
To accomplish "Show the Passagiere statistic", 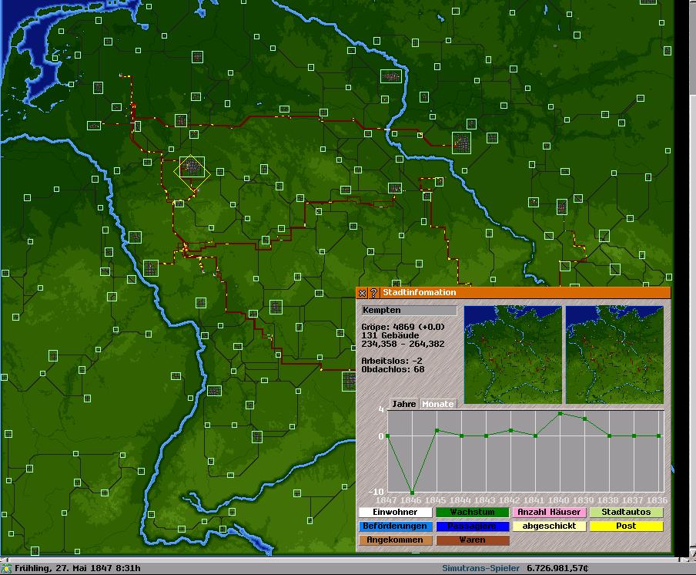I will tap(472, 526).
